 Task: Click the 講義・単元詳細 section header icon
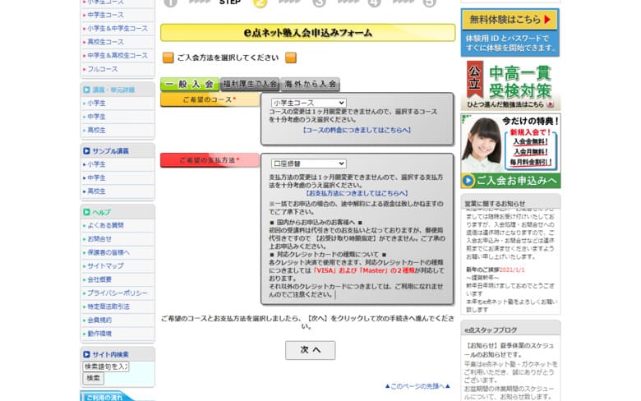pyautogui.click(x=86, y=90)
